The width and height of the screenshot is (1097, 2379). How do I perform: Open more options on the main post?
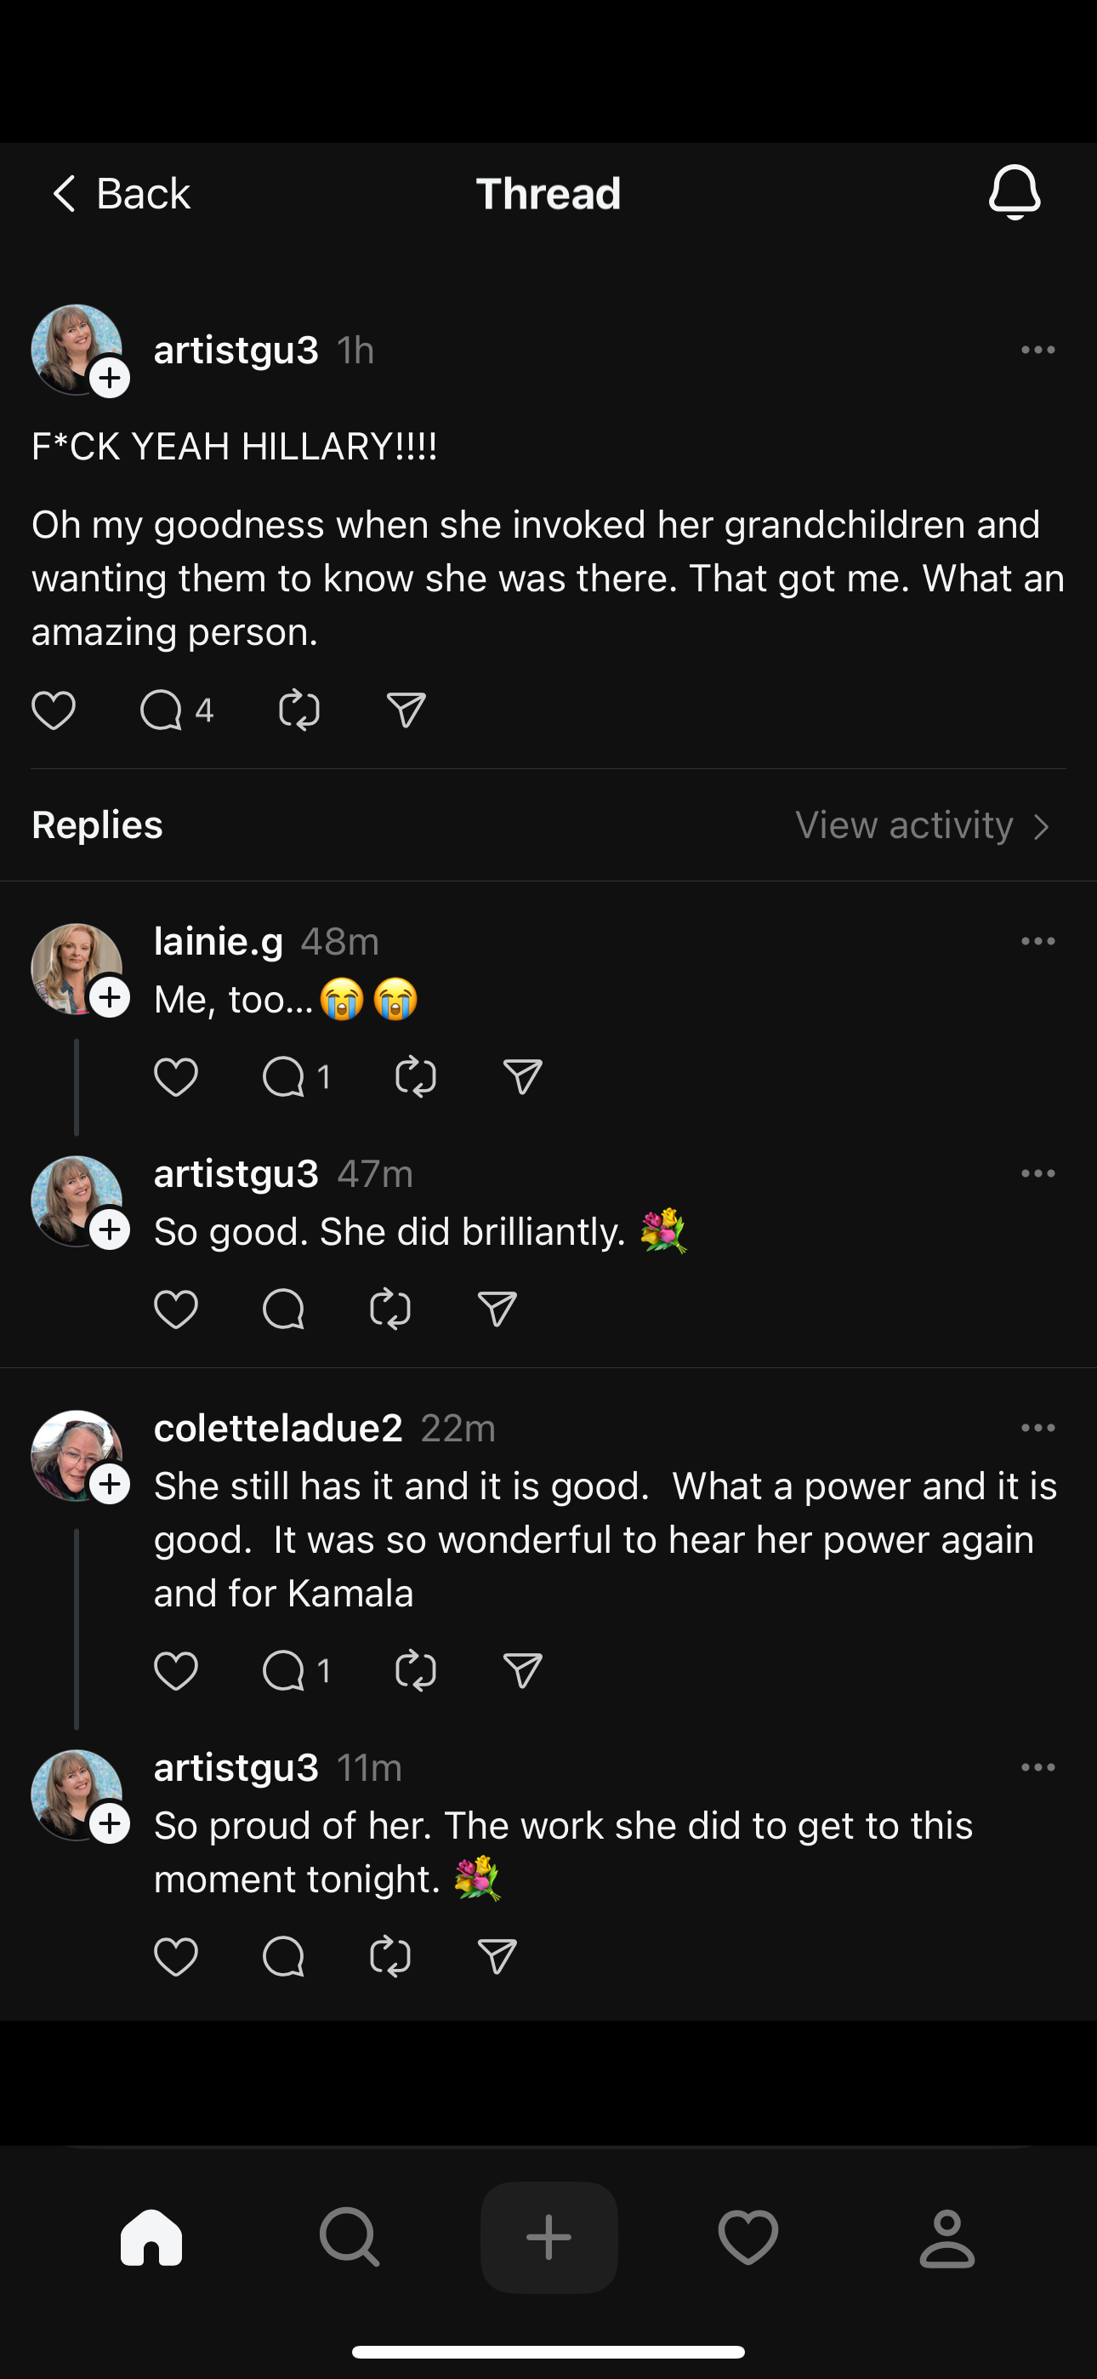click(x=1038, y=350)
